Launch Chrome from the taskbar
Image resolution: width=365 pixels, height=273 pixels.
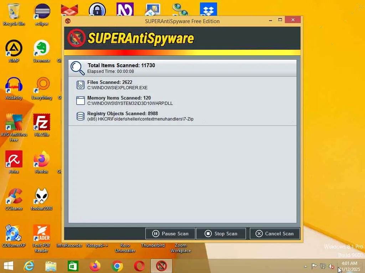pos(117,266)
